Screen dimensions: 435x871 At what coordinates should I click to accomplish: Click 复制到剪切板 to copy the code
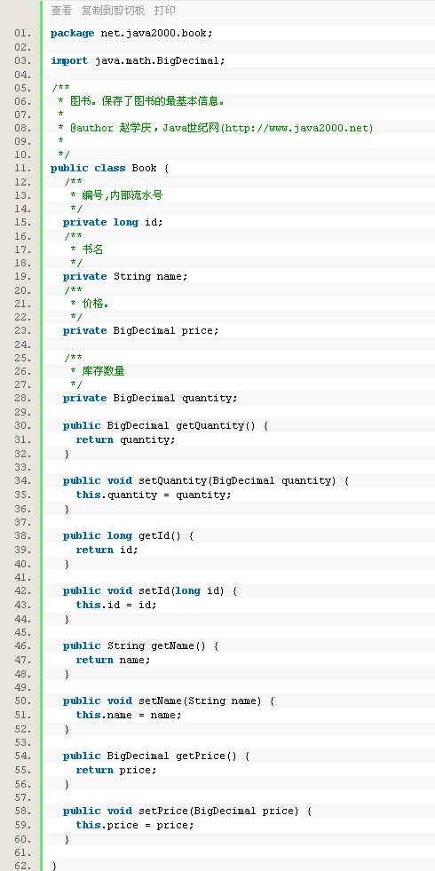113,10
